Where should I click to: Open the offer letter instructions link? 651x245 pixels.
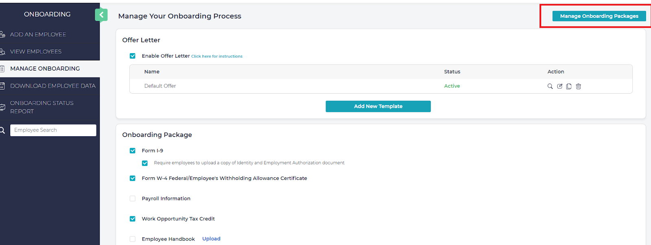pyautogui.click(x=217, y=56)
